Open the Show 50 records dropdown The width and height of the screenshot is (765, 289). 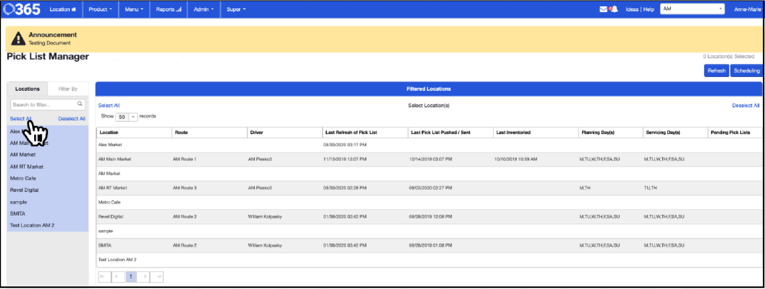[127, 117]
